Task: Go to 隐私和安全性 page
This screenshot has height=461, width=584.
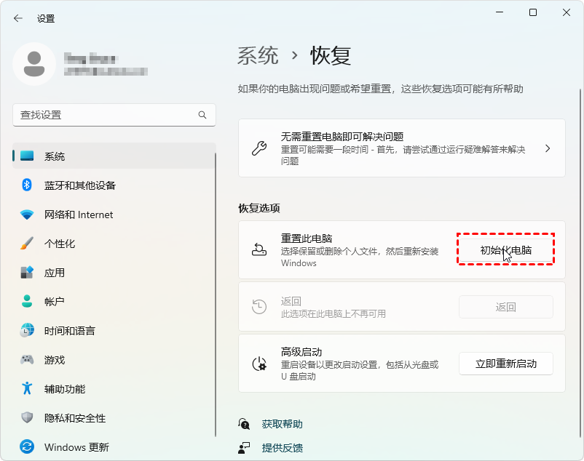Action: coord(114,417)
